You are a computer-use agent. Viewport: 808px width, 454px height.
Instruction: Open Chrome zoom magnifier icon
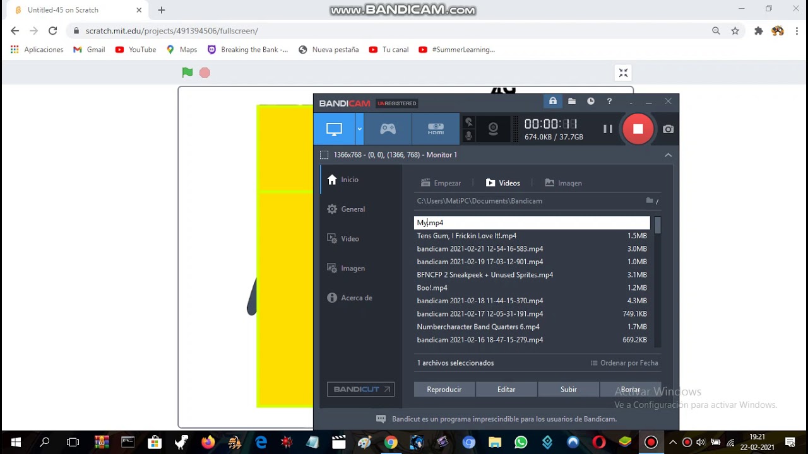click(716, 31)
